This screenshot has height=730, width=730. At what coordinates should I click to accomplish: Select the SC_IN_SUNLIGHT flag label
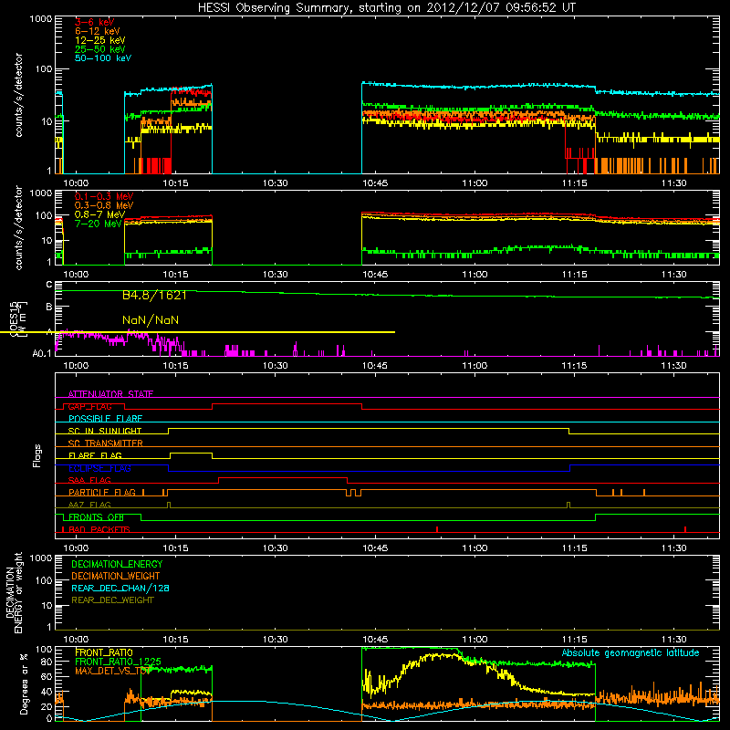point(105,431)
